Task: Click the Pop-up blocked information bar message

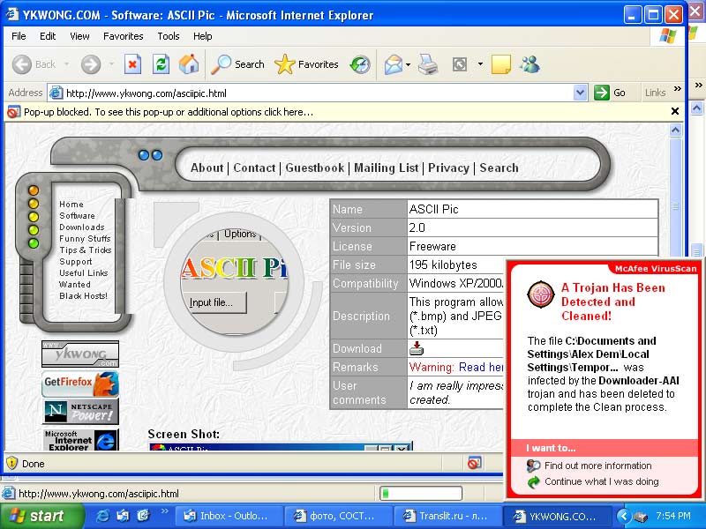Action: click(168, 112)
